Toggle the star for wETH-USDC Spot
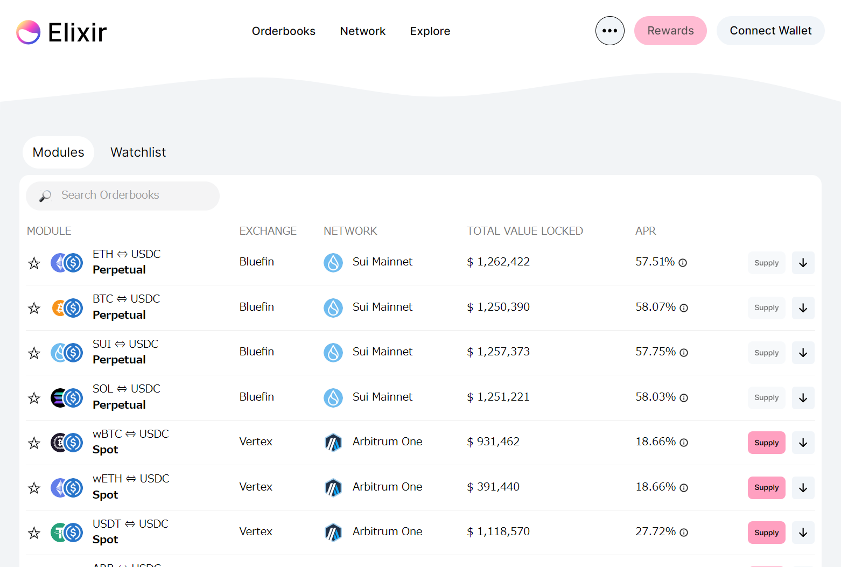Viewport: 841px width, 567px height. 34,488
